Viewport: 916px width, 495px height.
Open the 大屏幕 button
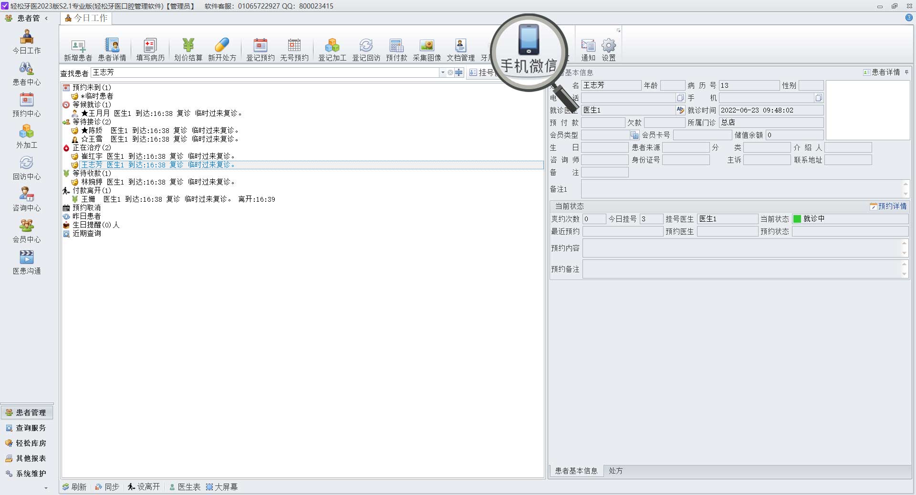(x=222, y=487)
